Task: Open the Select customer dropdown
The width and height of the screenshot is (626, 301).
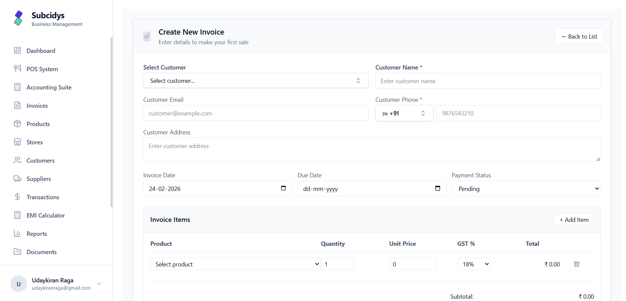Action: pos(256,80)
